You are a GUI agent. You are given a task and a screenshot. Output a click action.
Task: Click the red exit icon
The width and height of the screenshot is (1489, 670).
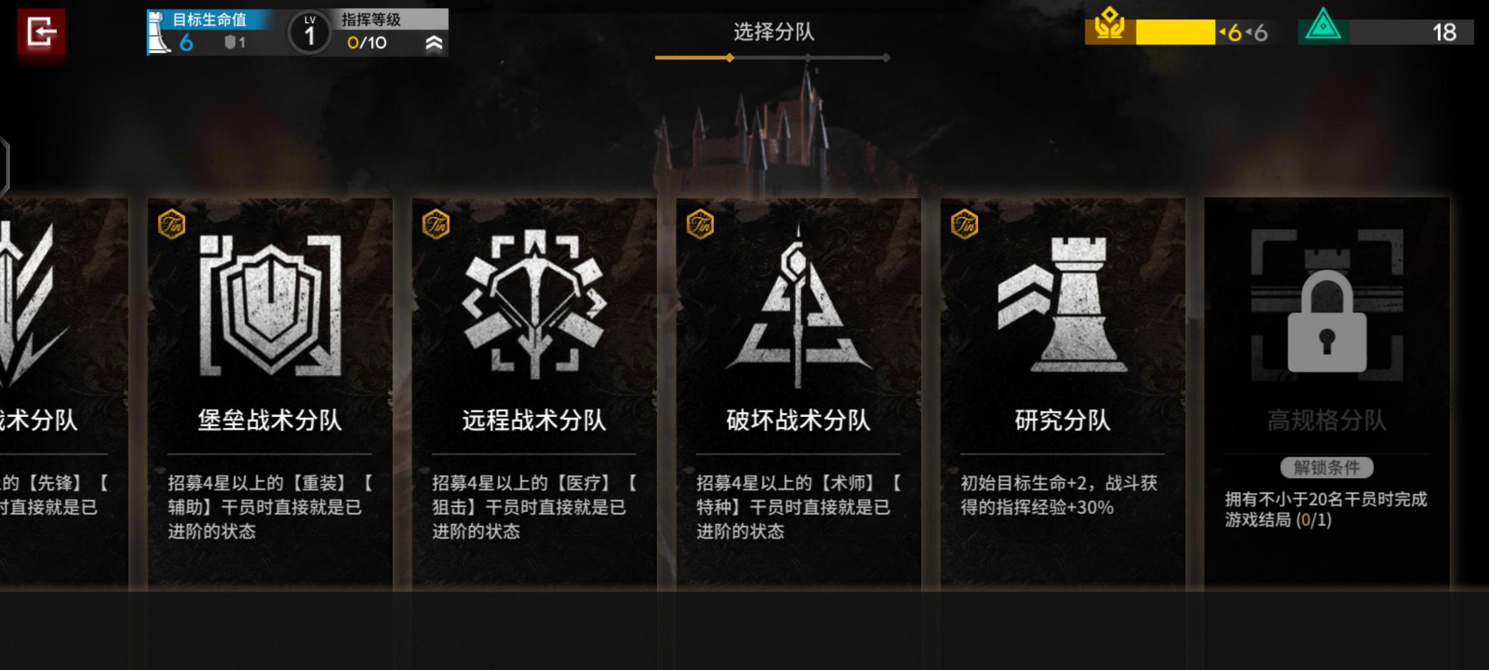(x=42, y=32)
